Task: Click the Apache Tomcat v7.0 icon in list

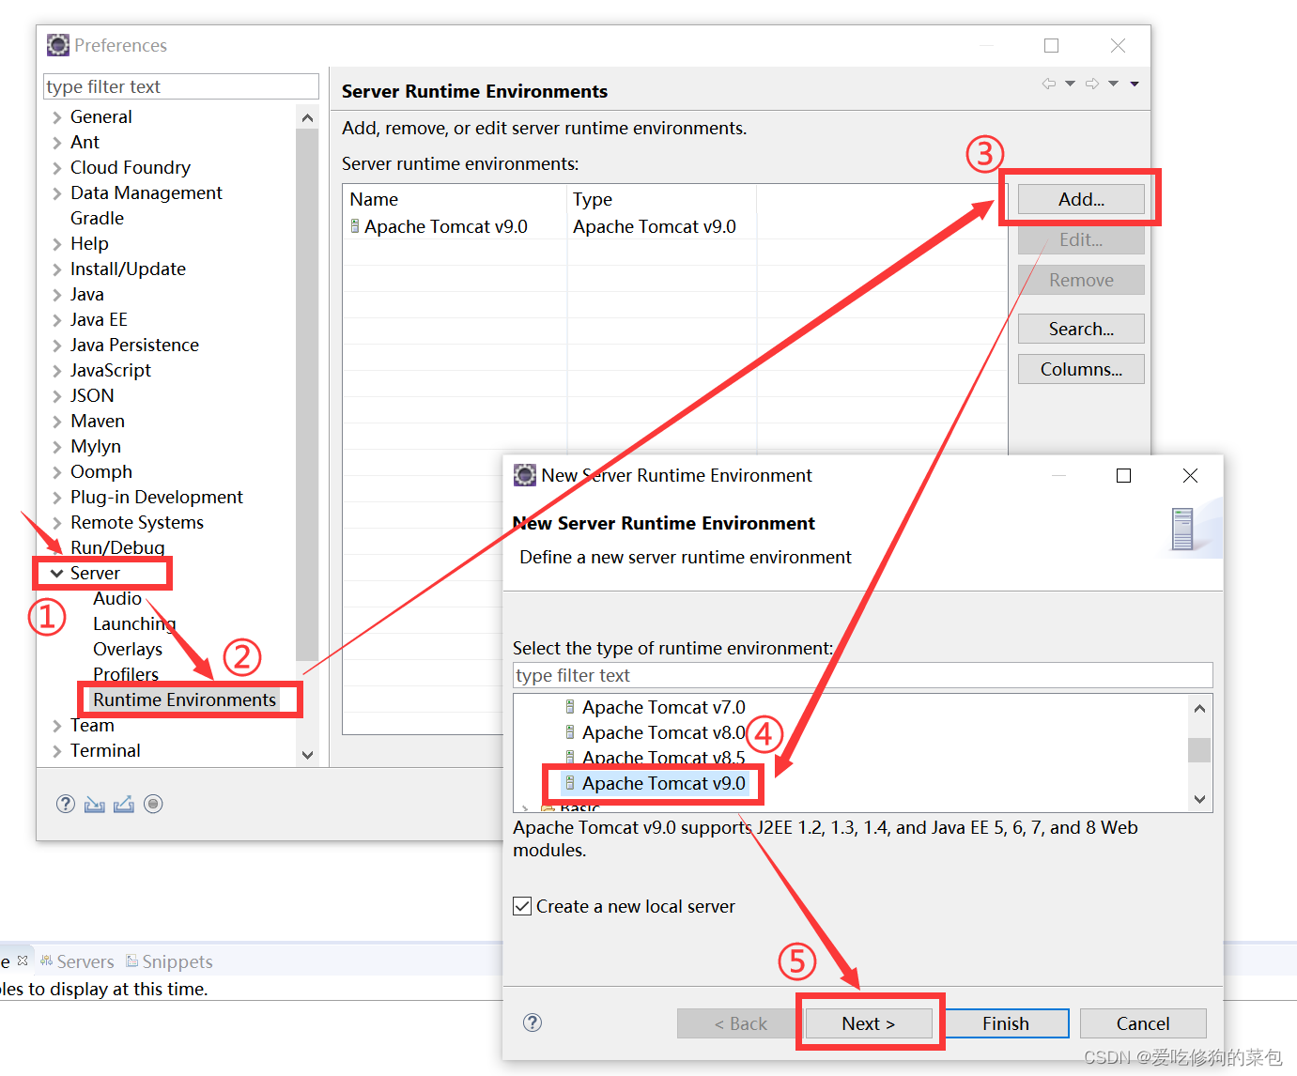Action: (570, 707)
